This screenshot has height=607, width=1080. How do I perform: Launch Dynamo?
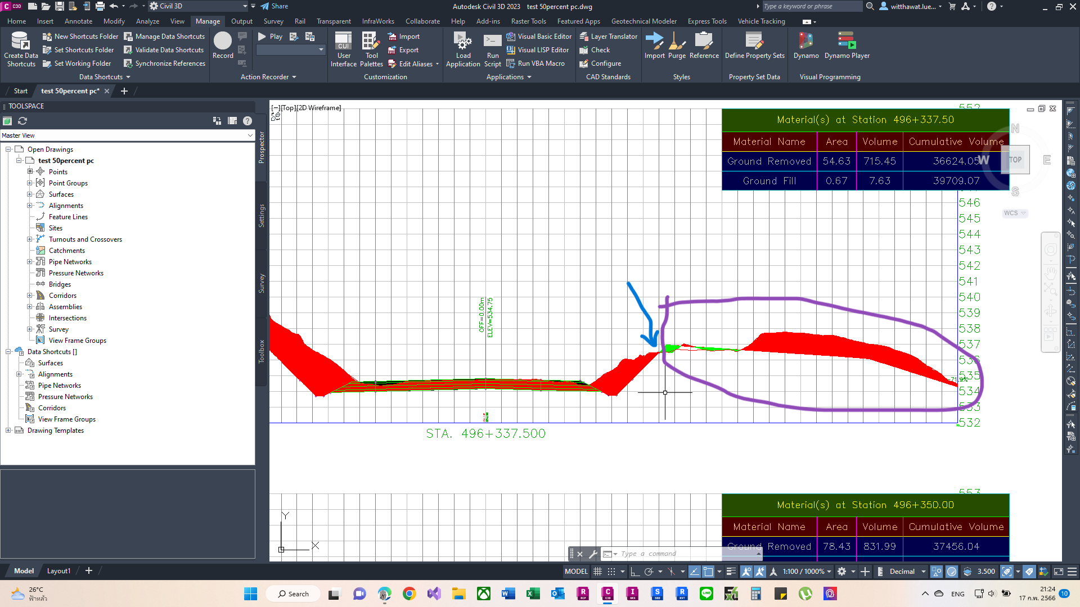point(806,46)
